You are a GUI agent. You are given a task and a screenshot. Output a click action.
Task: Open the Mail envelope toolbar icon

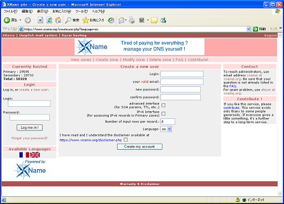pyautogui.click(x=121, y=20)
